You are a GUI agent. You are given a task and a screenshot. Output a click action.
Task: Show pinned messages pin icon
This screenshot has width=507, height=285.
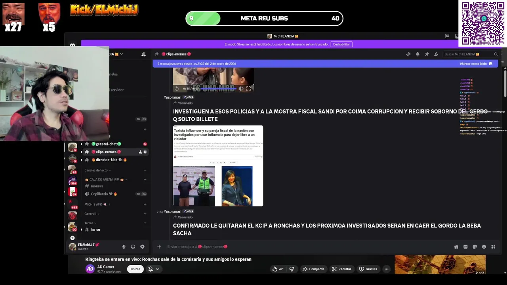(427, 54)
